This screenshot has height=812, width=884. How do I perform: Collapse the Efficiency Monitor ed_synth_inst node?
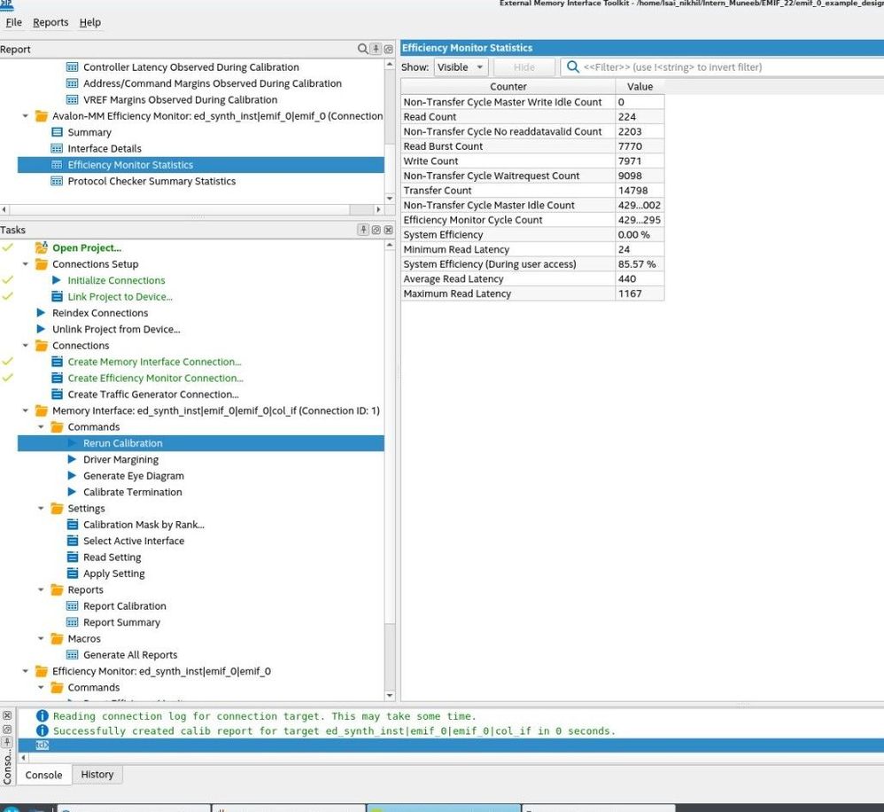pos(26,671)
